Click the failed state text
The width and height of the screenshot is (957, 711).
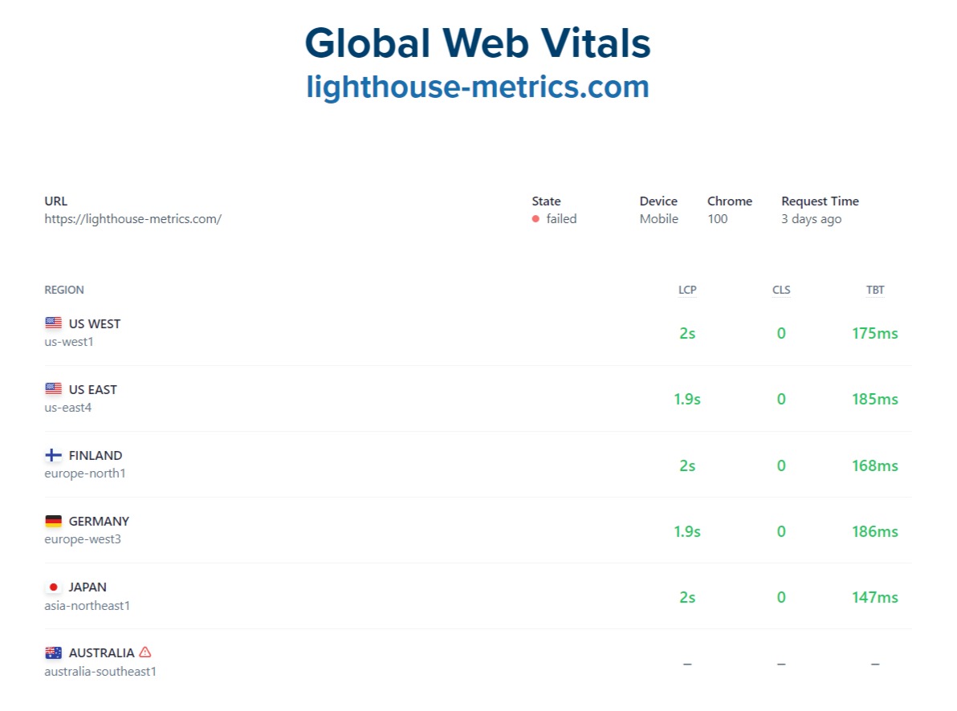[561, 218]
